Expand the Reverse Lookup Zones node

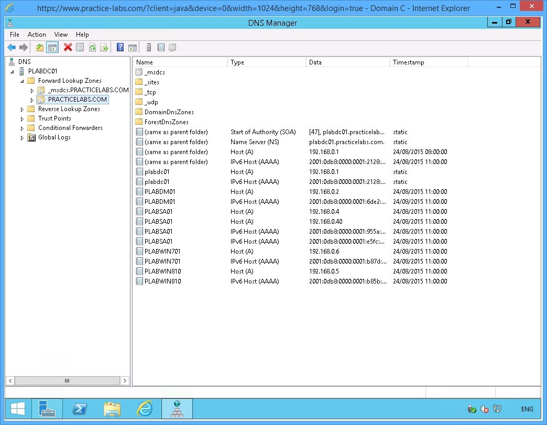pyautogui.click(x=21, y=109)
